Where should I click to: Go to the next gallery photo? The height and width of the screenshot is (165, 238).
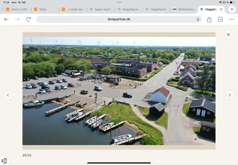(x=230, y=95)
